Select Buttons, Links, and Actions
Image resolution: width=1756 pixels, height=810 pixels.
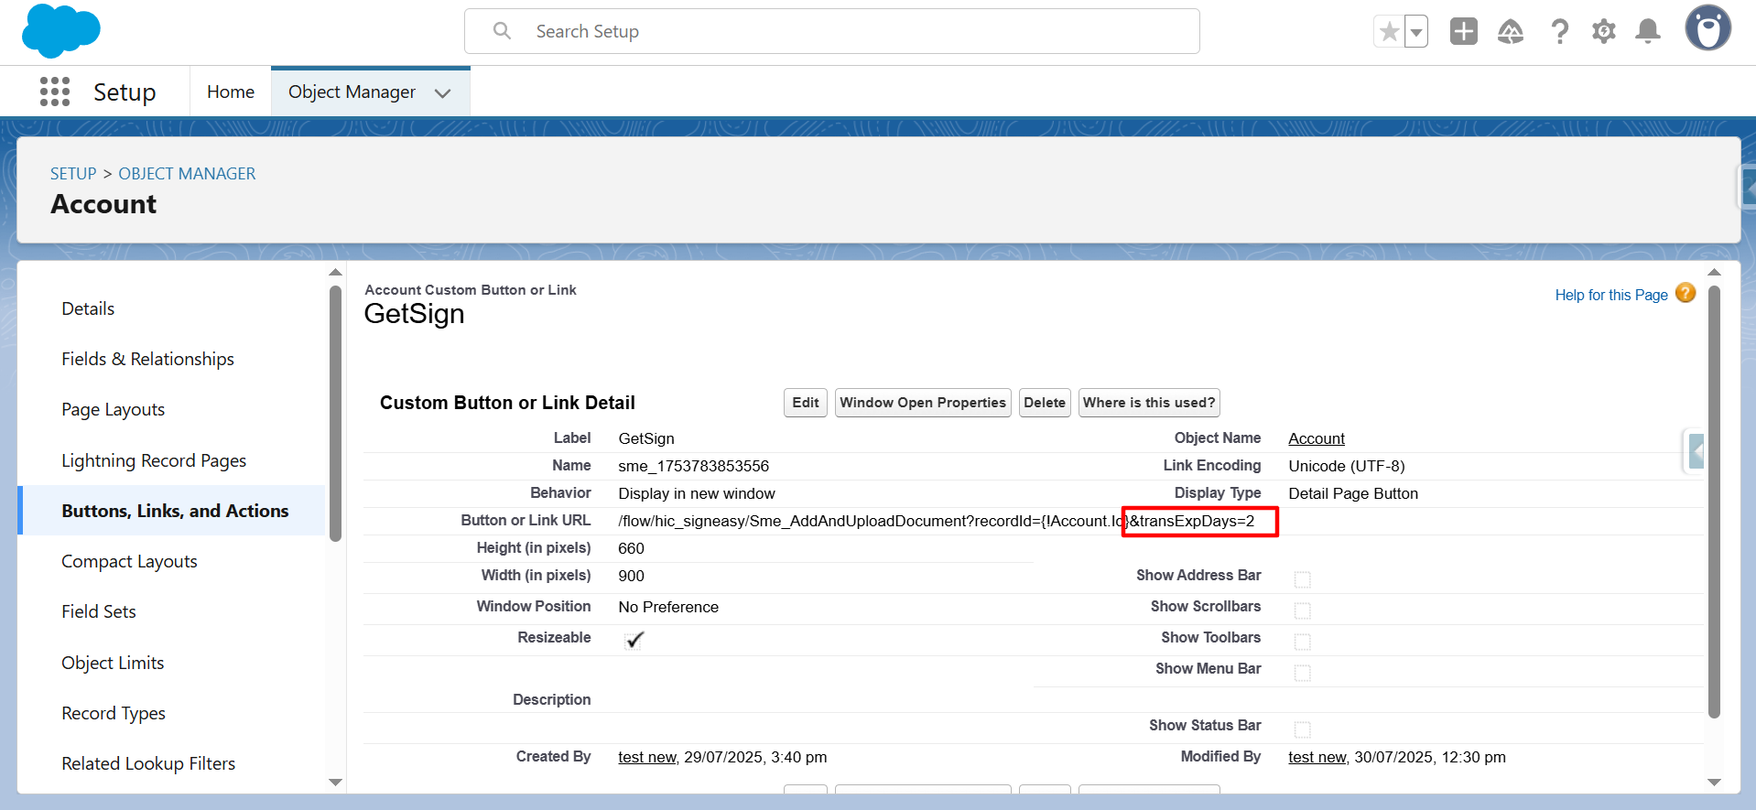pyautogui.click(x=175, y=511)
